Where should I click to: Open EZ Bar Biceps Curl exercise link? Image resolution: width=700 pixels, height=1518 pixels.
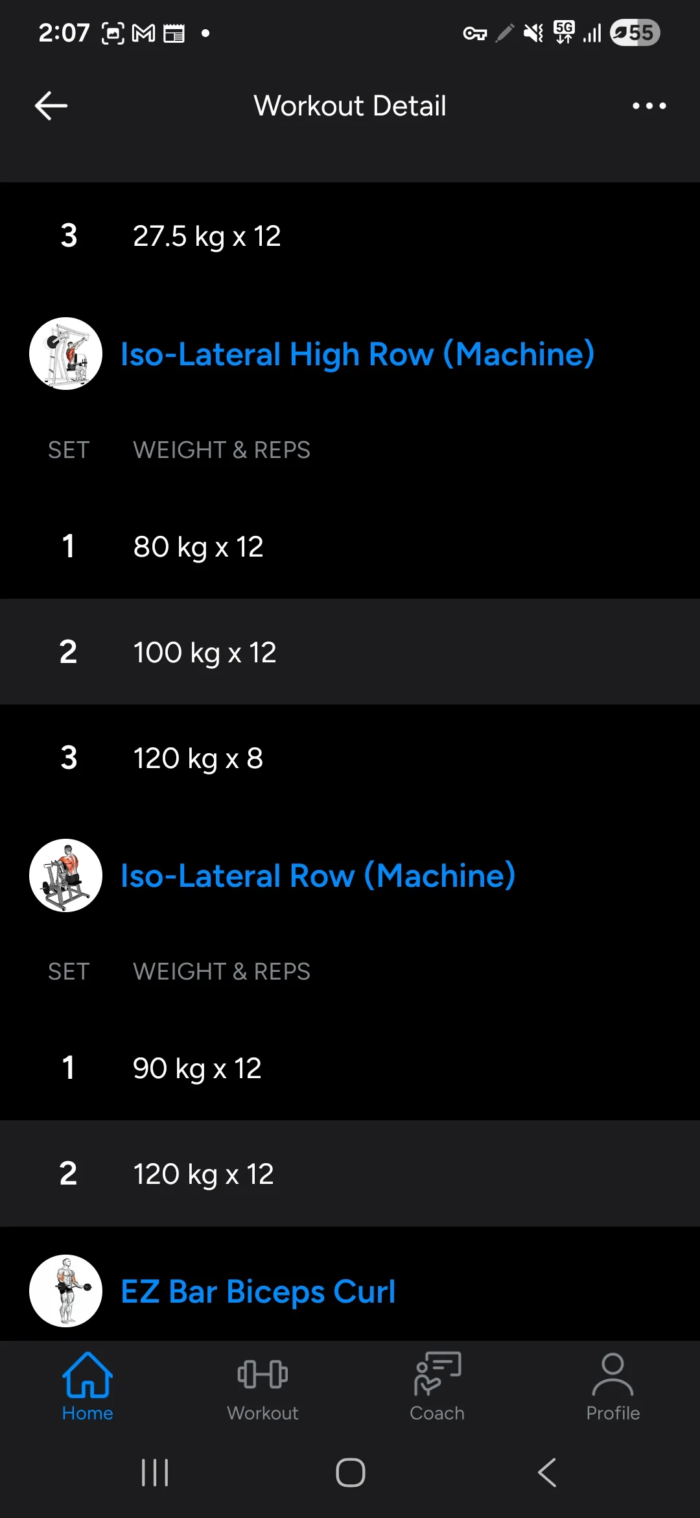point(258,1292)
